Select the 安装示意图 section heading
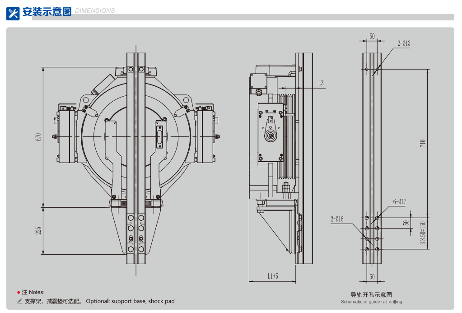Screen dimensions: 462x313 (x=47, y=12)
